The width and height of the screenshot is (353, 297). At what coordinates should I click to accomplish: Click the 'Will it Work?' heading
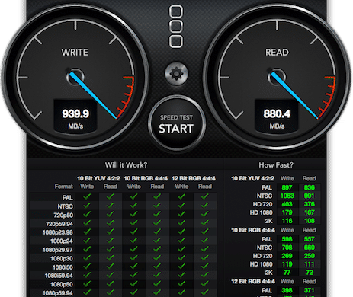pyautogui.click(x=127, y=165)
